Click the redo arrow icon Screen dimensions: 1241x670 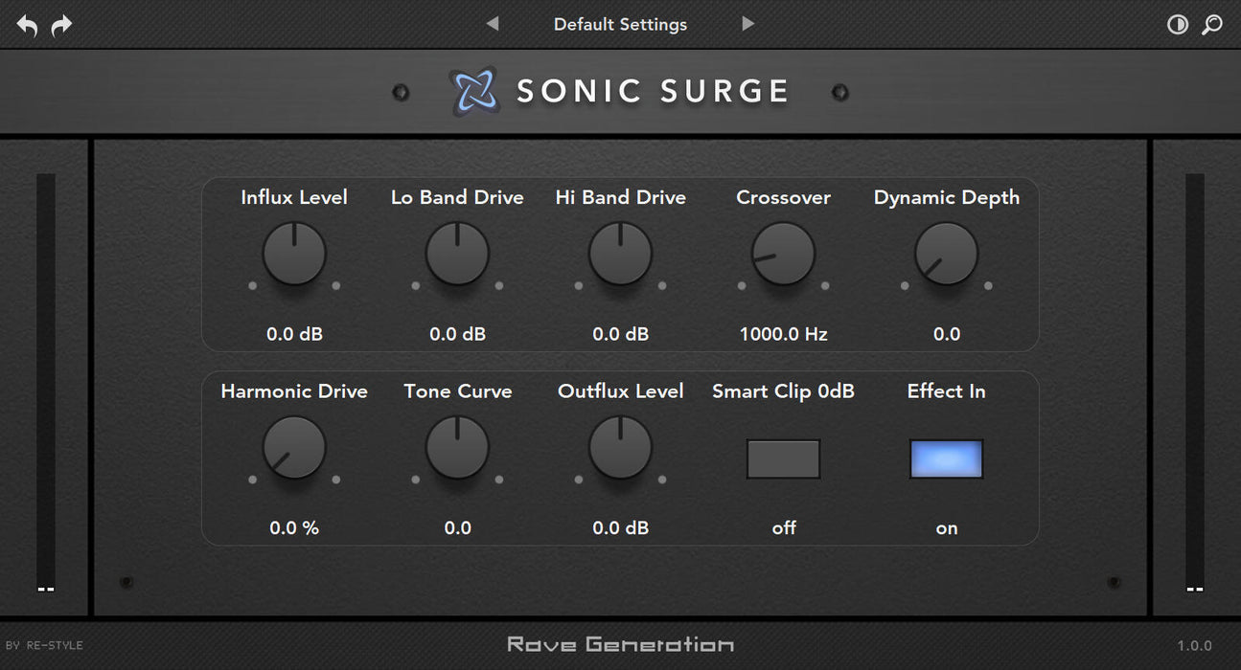(60, 25)
